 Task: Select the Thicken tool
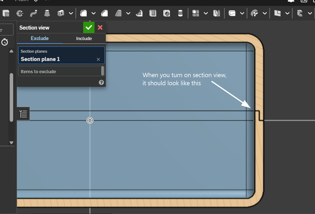pos(61,13)
